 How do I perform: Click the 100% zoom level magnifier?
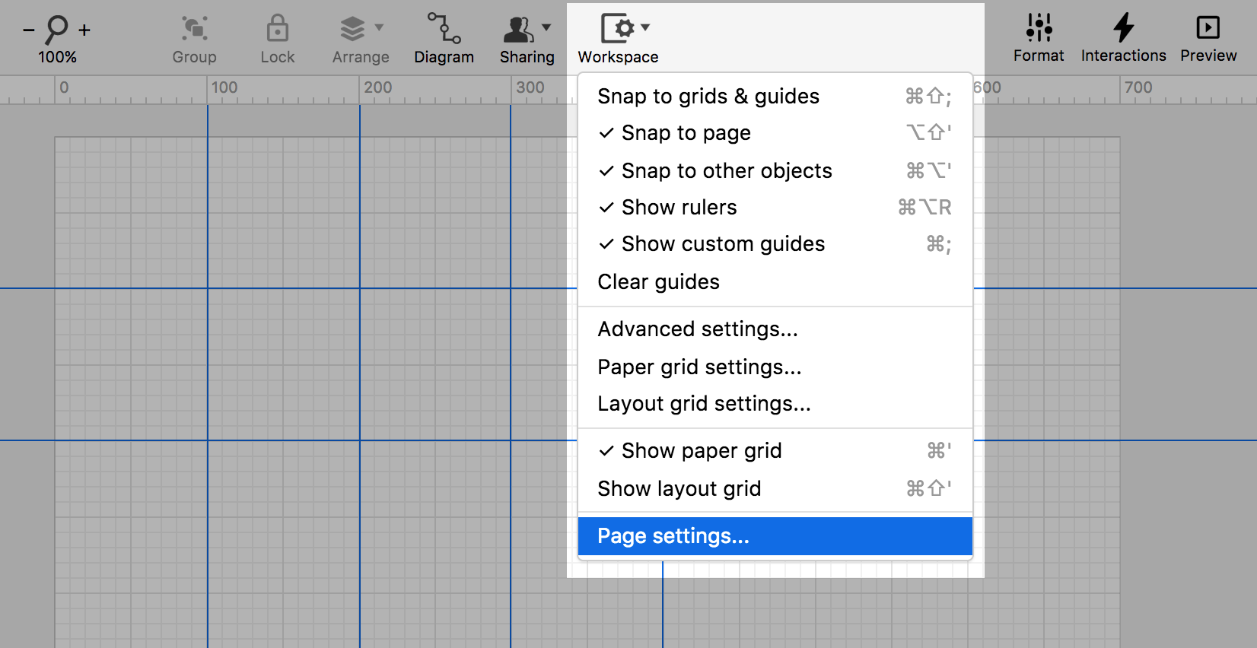[x=57, y=30]
